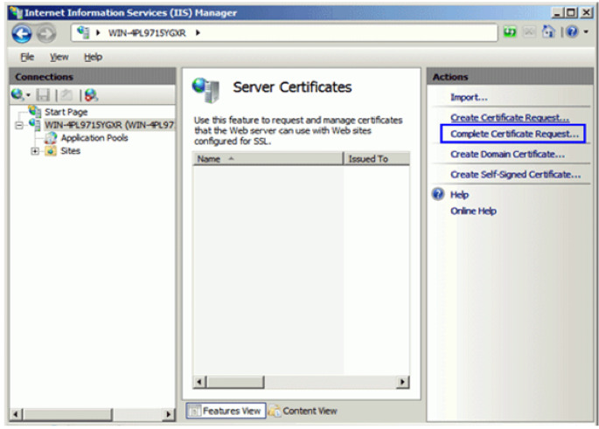Screen dimensions: 599x429
Task: Click the Help question-mark icon in Actions
Action: [438, 194]
